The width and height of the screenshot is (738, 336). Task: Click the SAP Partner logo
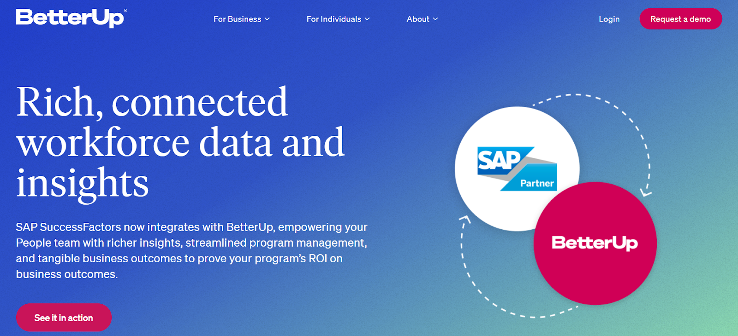coord(517,168)
